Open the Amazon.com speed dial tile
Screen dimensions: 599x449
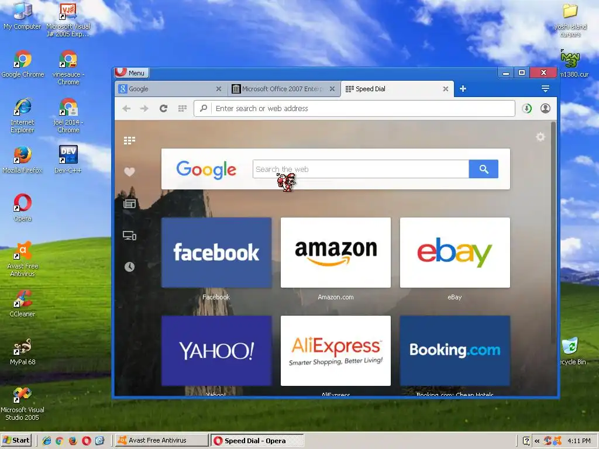tap(335, 253)
